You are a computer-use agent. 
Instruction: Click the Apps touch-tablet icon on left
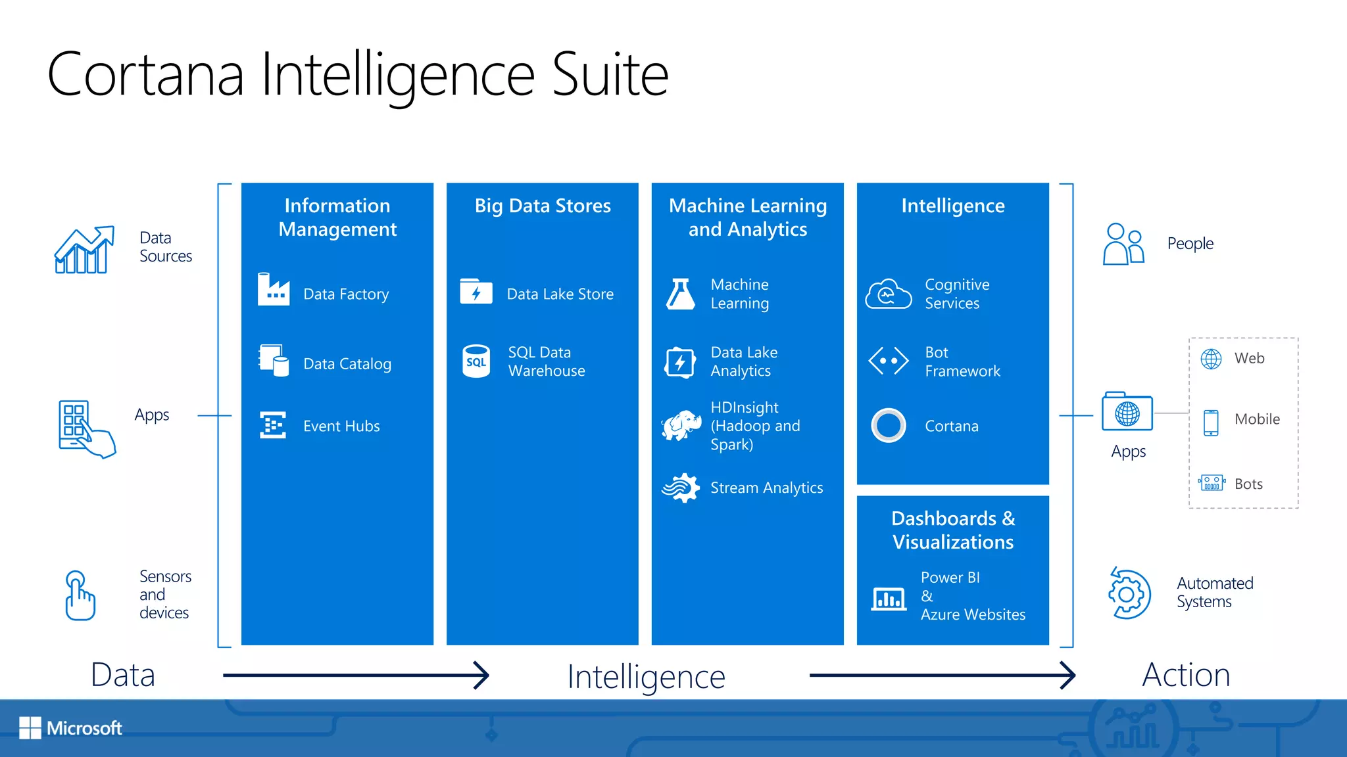(x=87, y=428)
